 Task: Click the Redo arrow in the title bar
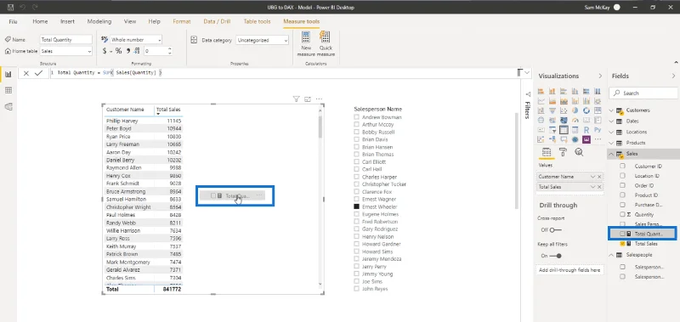click(35, 7)
